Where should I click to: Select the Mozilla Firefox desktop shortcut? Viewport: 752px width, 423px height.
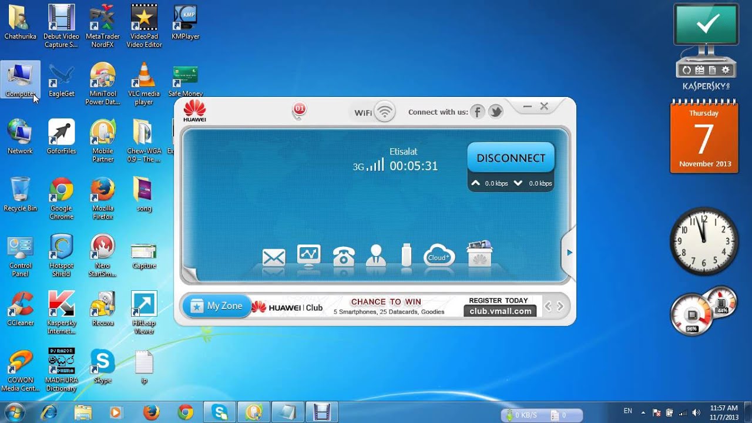tap(103, 199)
